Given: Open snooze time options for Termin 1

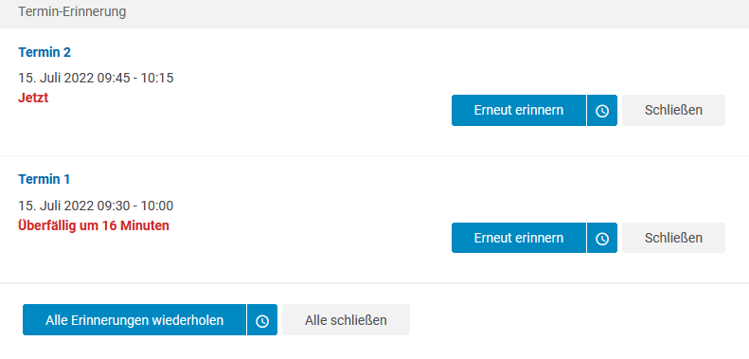Looking at the screenshot, I should click(602, 238).
